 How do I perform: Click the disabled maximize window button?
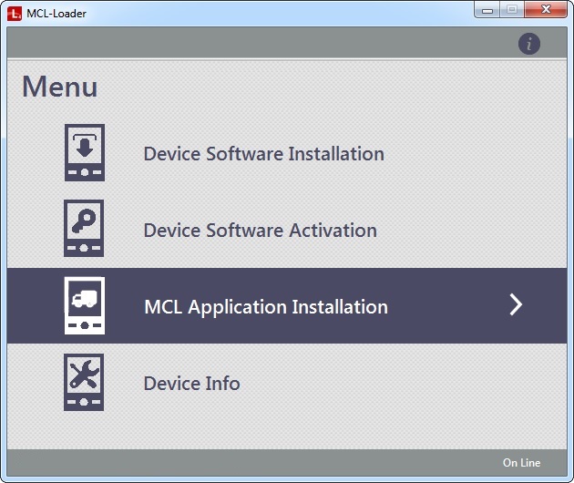coord(512,10)
